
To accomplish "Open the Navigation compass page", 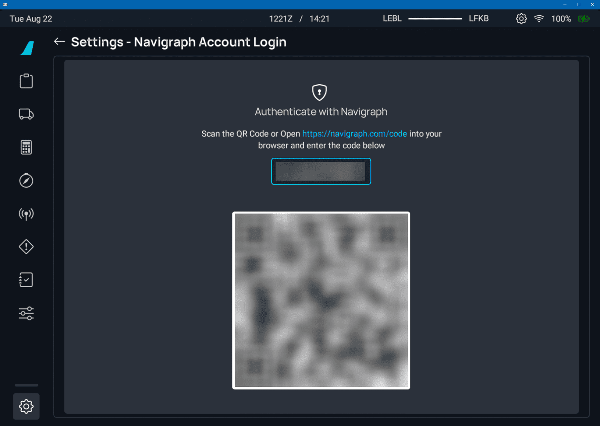I will pos(26,180).
